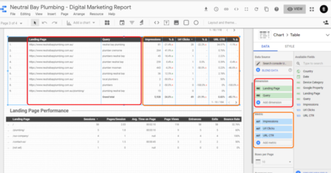
Task: Select the URL CTR metric chip
Action: pos(273,135)
